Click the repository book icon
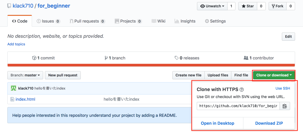The height and width of the screenshot is (132, 303). (9, 6)
